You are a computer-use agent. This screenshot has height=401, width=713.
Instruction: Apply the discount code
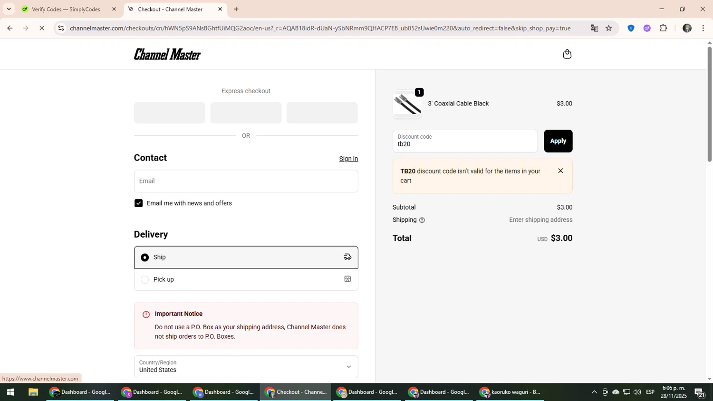coord(558,141)
